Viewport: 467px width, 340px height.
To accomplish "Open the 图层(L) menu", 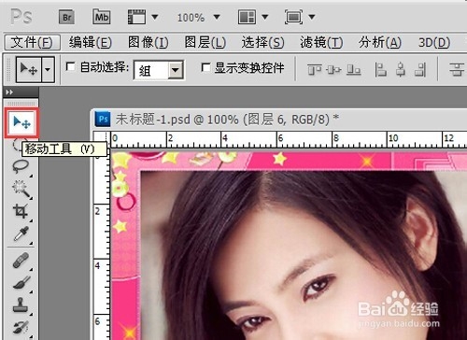I will [x=205, y=42].
